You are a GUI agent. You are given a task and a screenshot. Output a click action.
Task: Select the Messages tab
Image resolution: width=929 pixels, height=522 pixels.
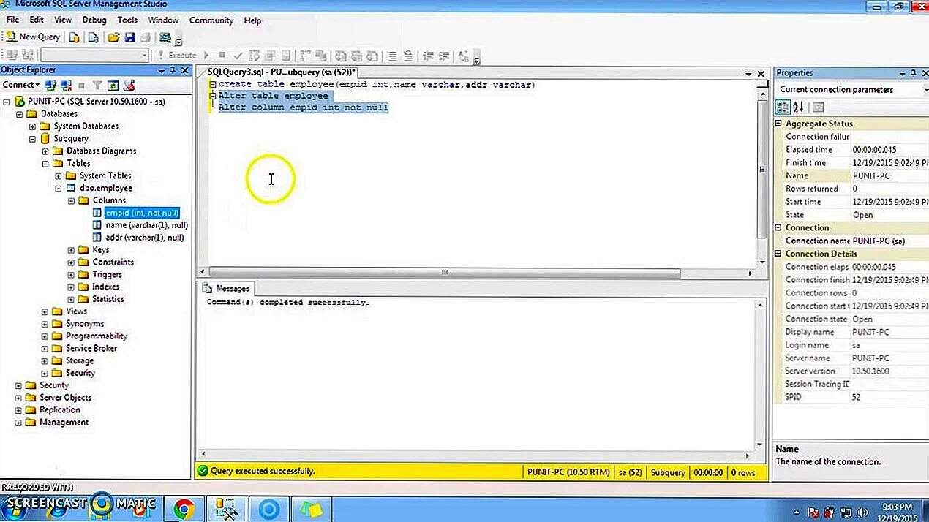[x=227, y=288]
